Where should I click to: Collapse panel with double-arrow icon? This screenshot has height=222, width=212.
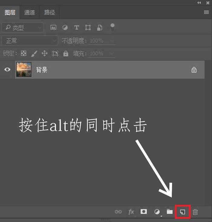coord(199,3)
